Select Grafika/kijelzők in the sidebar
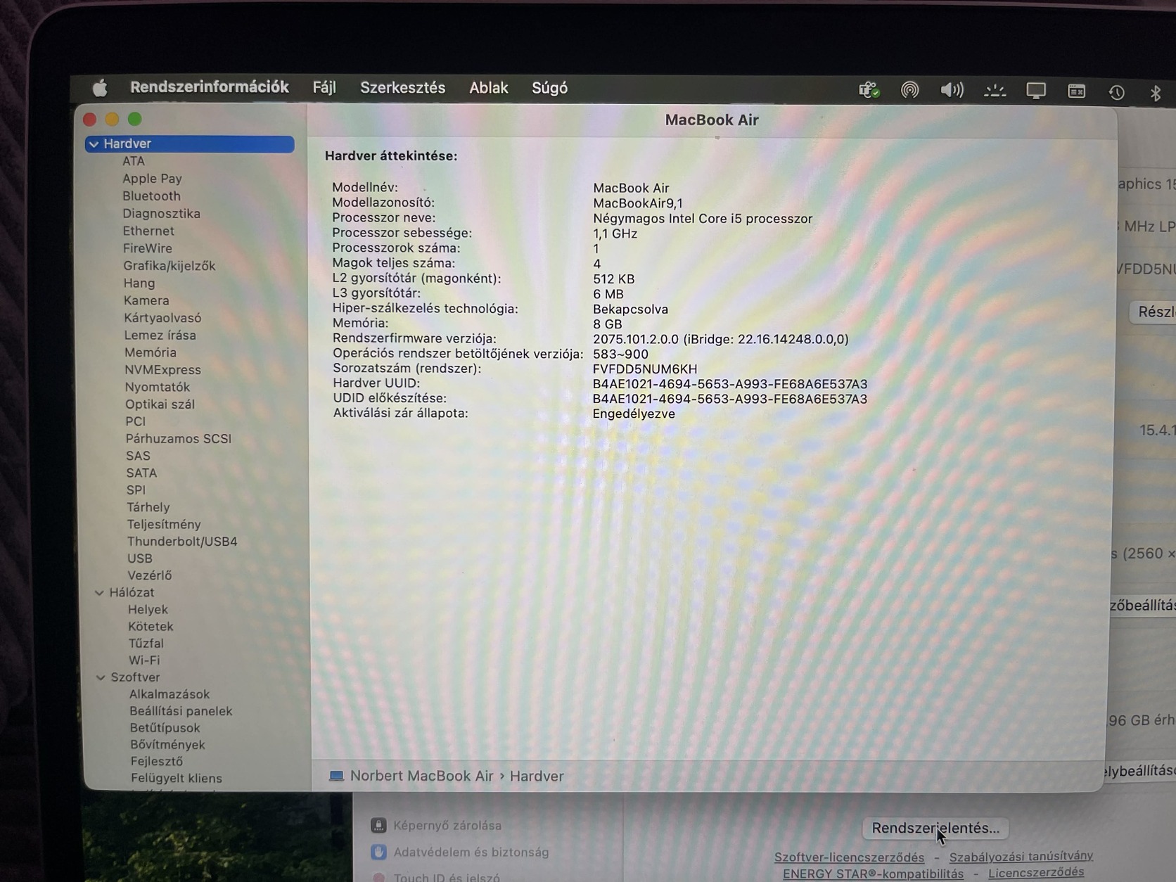This screenshot has height=882, width=1176. [169, 266]
